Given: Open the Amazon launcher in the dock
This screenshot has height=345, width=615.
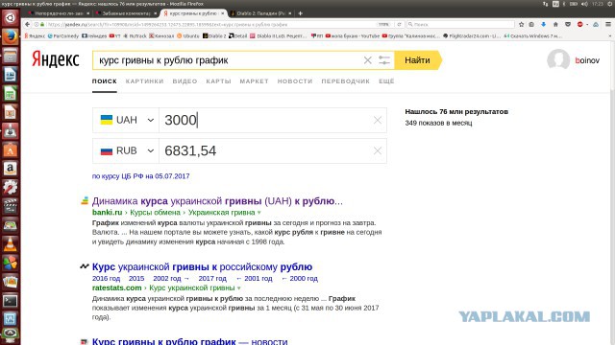Looking at the screenshot, I should pos(10,169).
